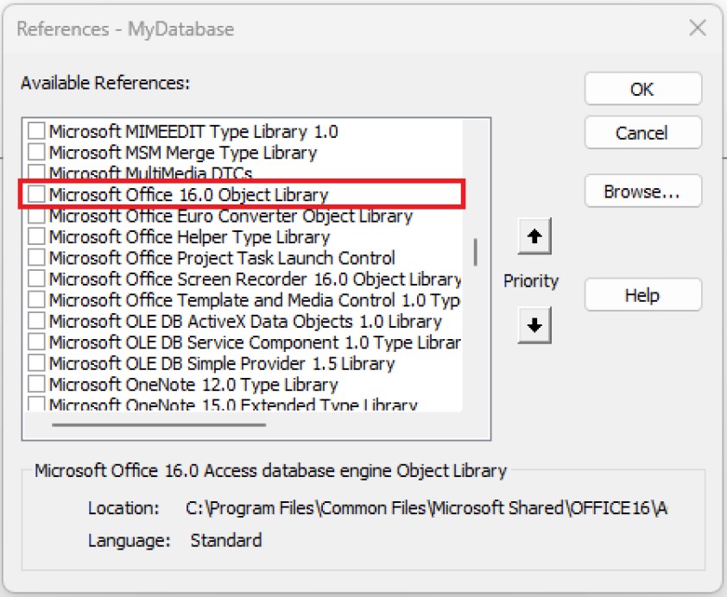Enable Microsoft Office Project Task Launch Control
727x597 pixels.
[x=35, y=258]
